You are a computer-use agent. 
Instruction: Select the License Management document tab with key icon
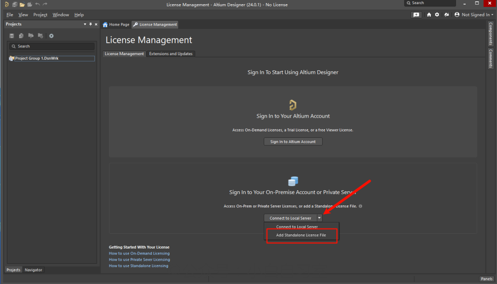pos(155,24)
